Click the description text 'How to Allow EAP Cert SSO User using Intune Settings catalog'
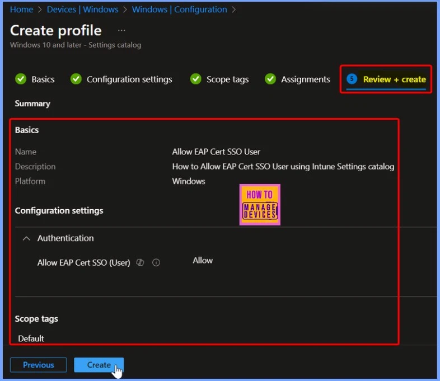 pyautogui.click(x=283, y=167)
